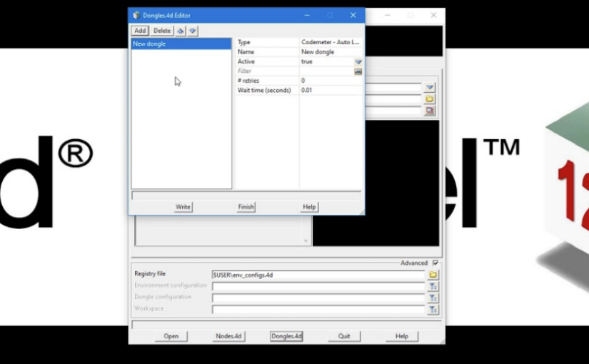
Task: Click the Filter row browse icon
Action: [x=358, y=71]
